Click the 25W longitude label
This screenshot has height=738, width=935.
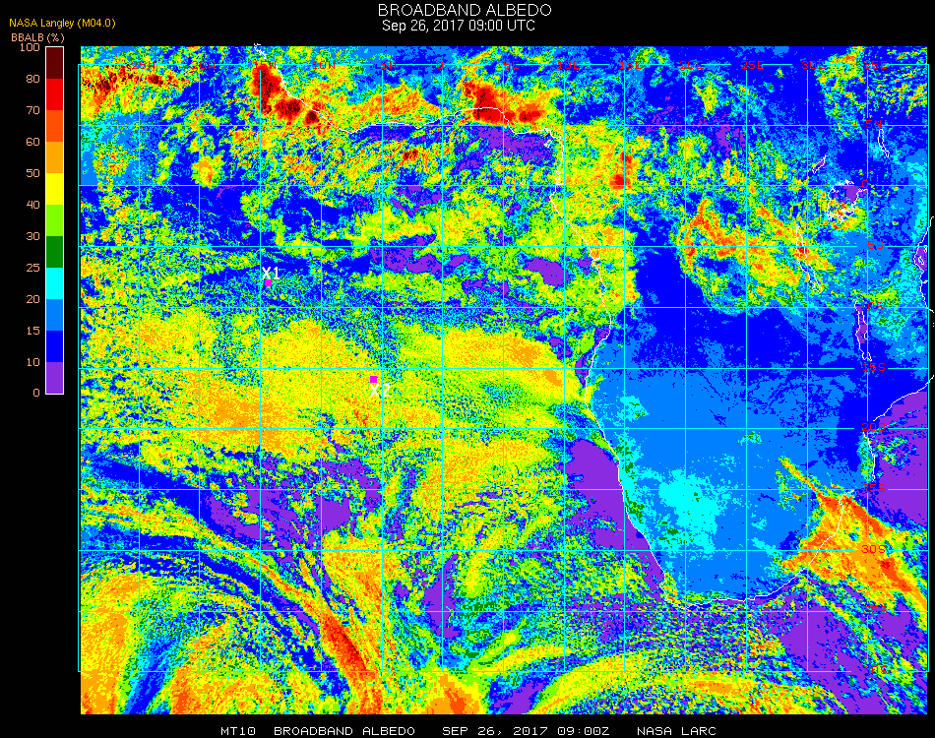143,65
